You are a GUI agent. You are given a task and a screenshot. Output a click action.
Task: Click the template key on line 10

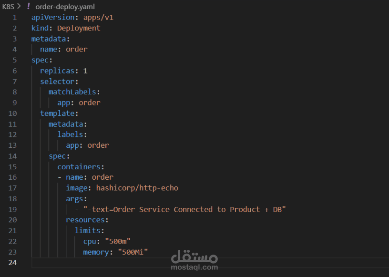click(57, 113)
